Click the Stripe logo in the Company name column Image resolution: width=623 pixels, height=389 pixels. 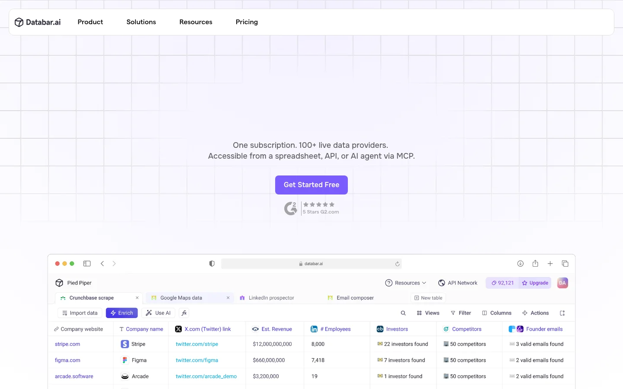click(125, 344)
